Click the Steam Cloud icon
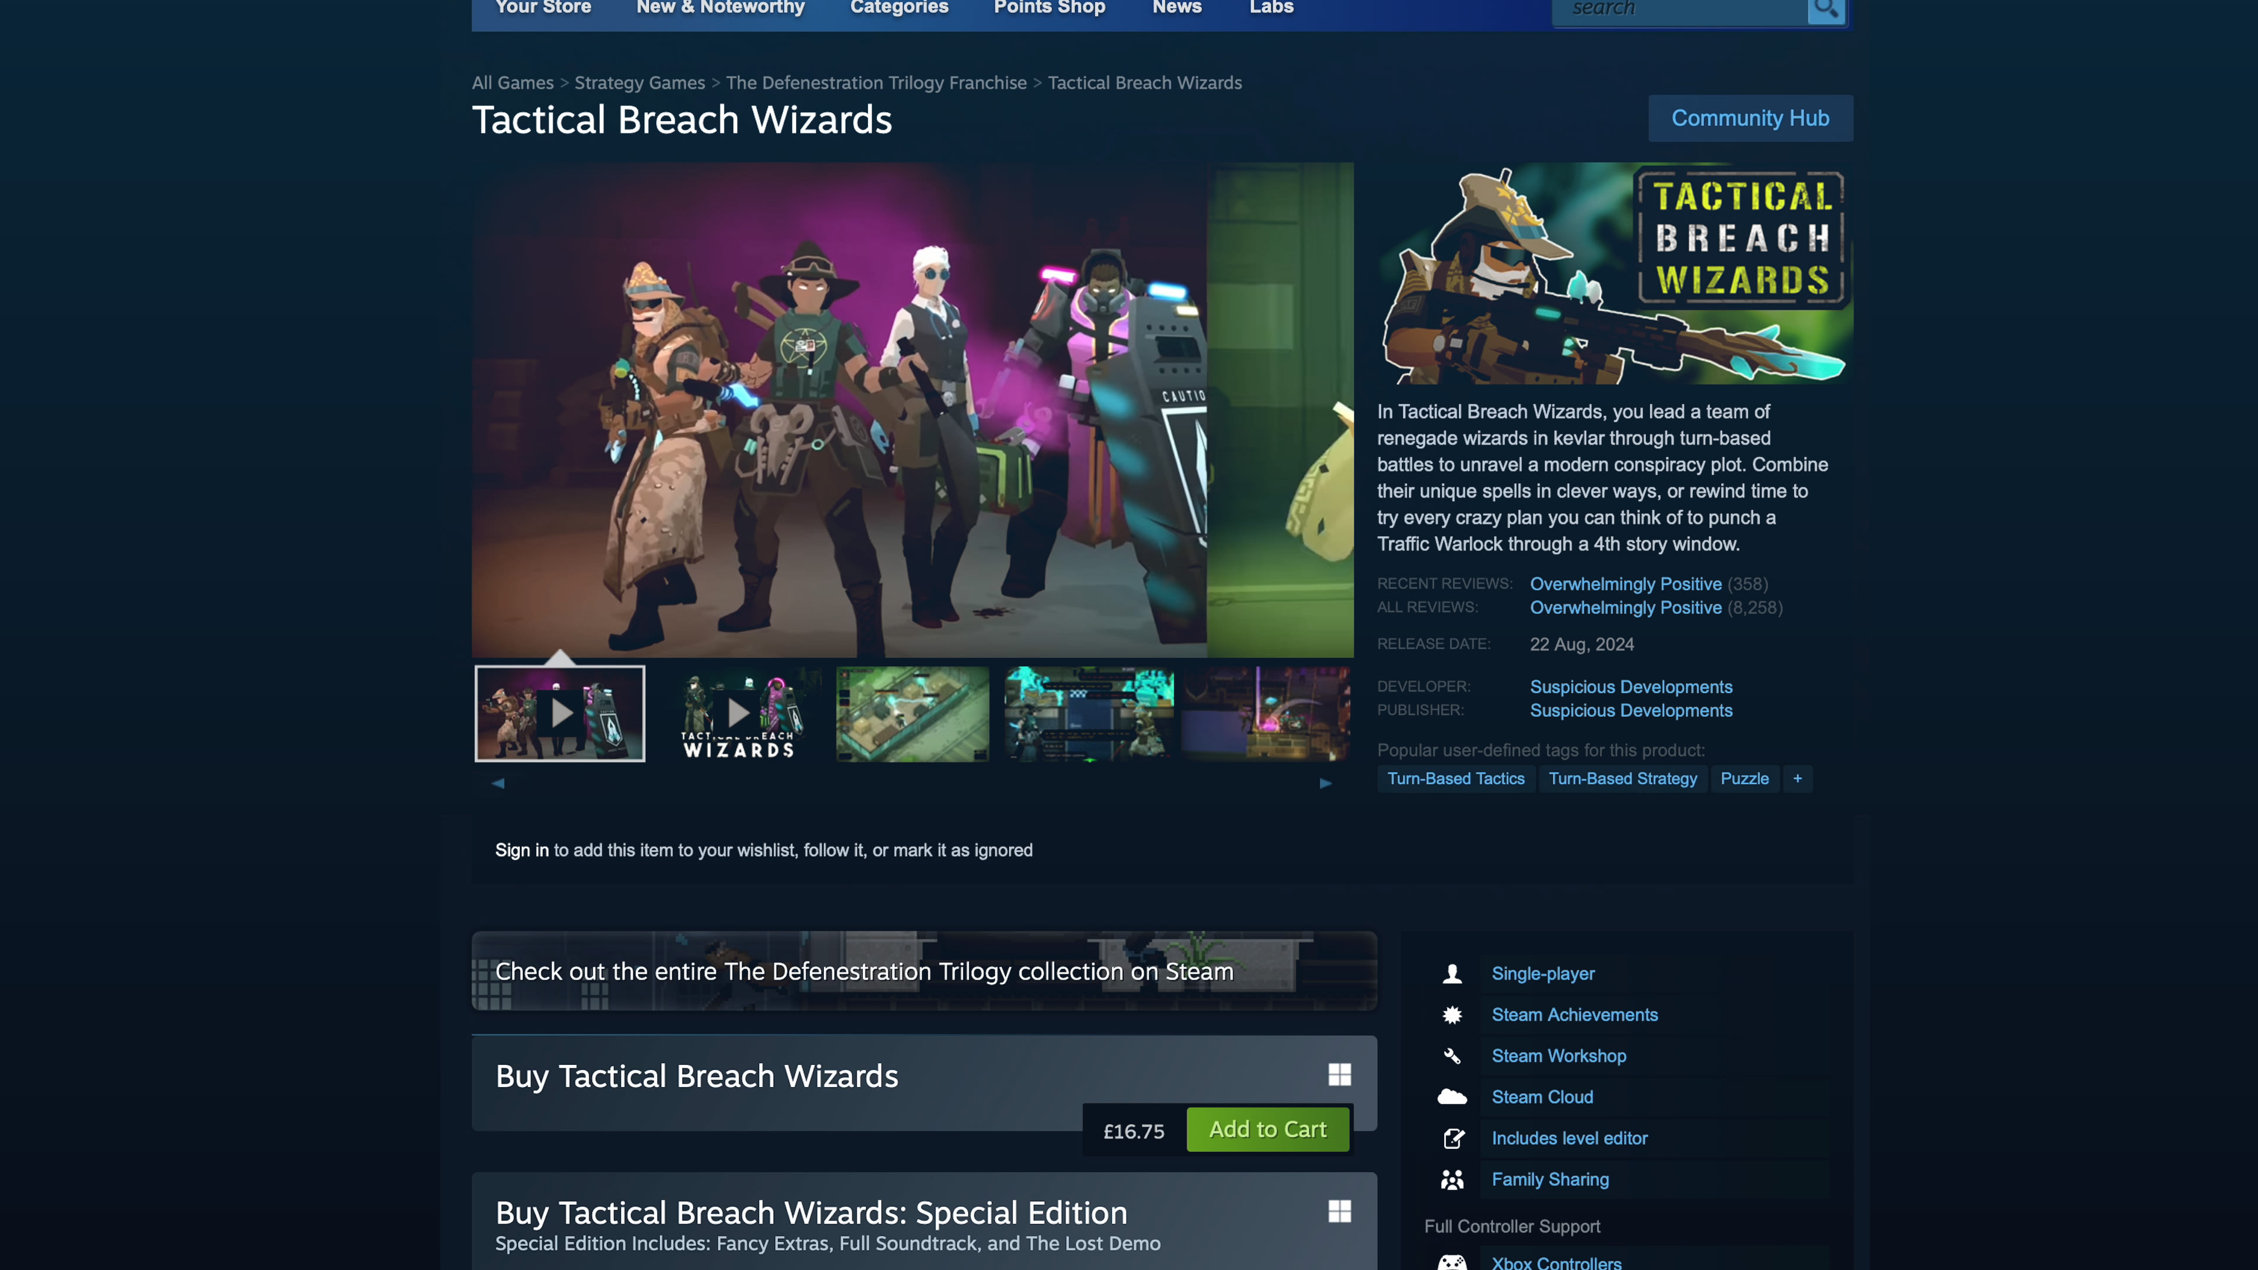This screenshot has width=2258, height=1270. [1452, 1097]
